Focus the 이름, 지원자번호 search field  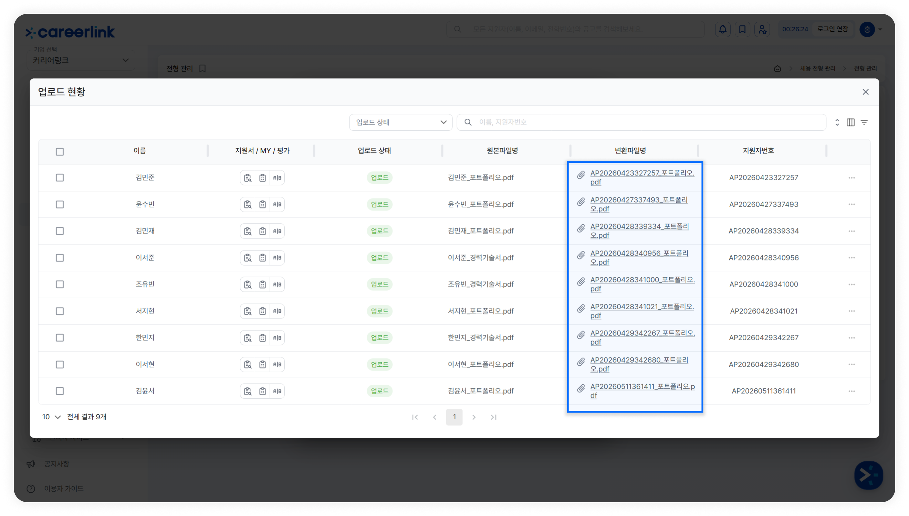pyautogui.click(x=641, y=122)
